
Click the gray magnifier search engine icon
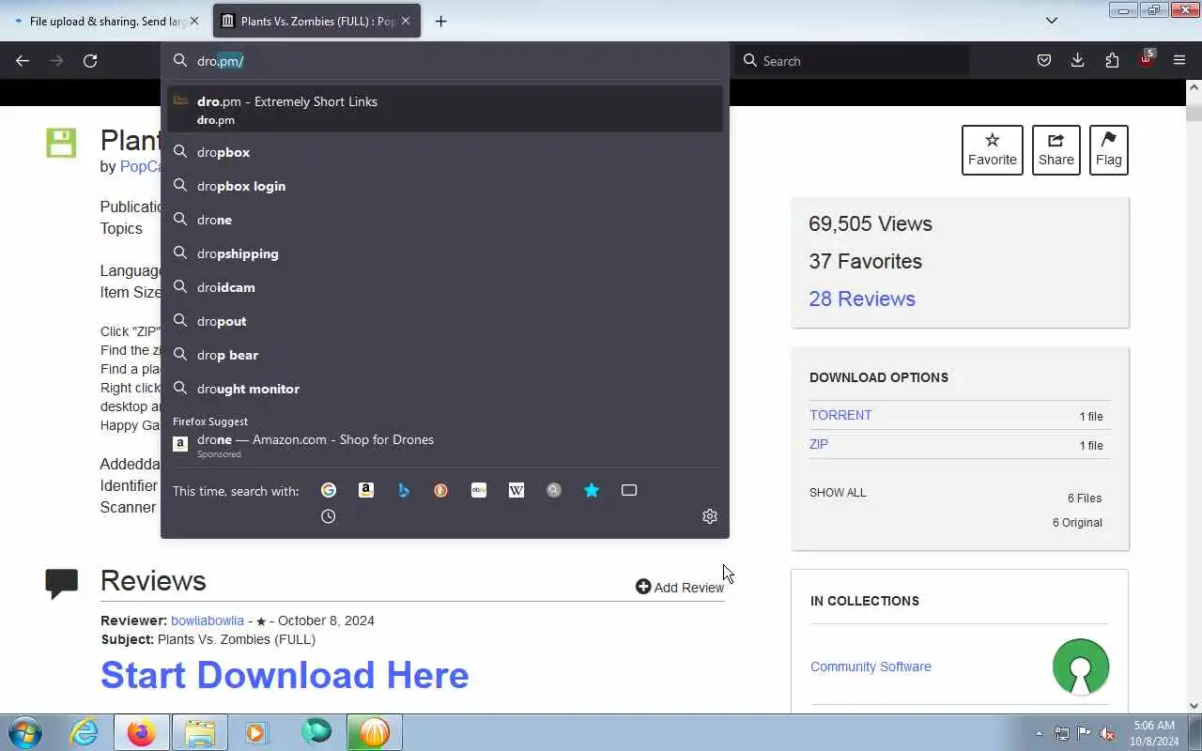(554, 490)
